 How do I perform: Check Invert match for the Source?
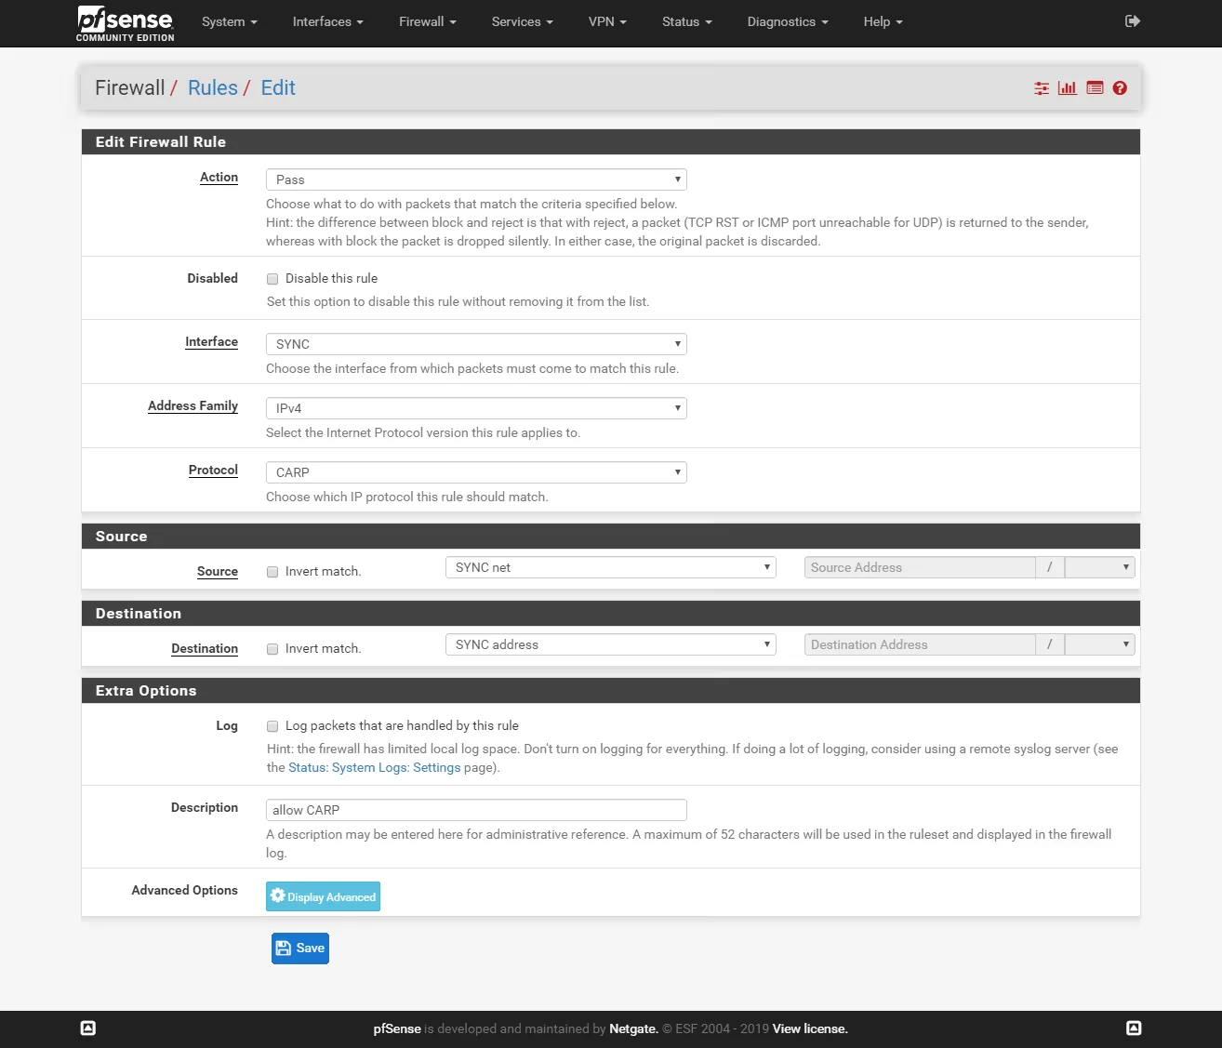272,571
